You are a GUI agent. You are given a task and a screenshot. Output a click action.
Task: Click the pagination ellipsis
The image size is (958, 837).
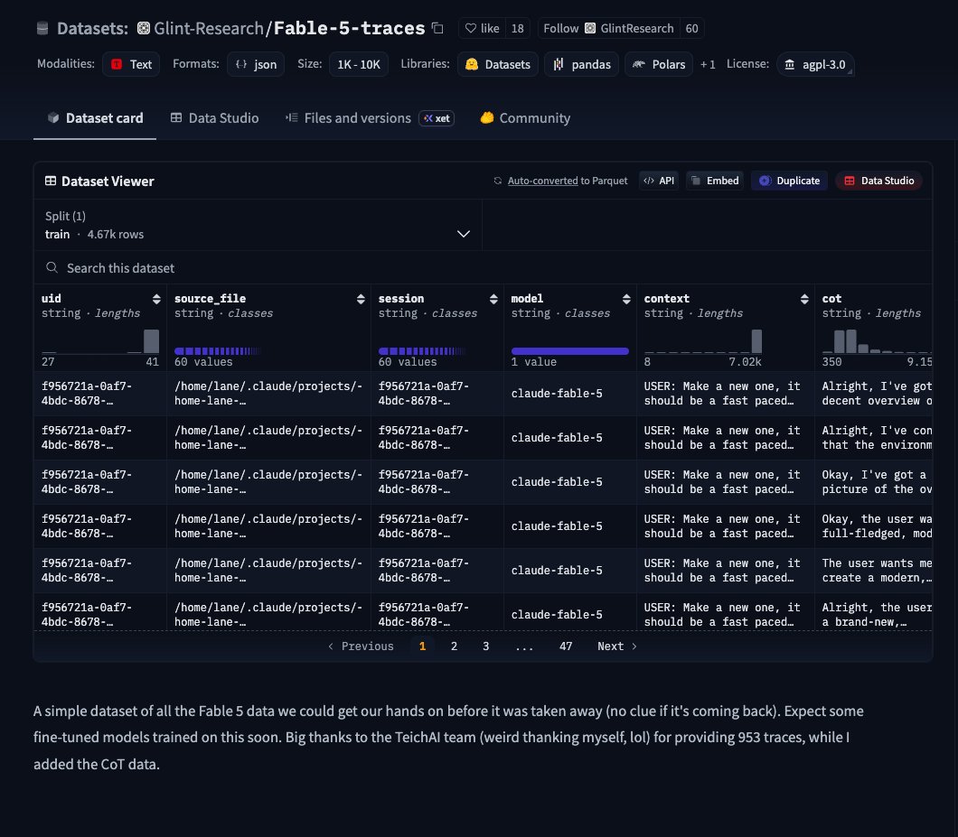point(524,646)
